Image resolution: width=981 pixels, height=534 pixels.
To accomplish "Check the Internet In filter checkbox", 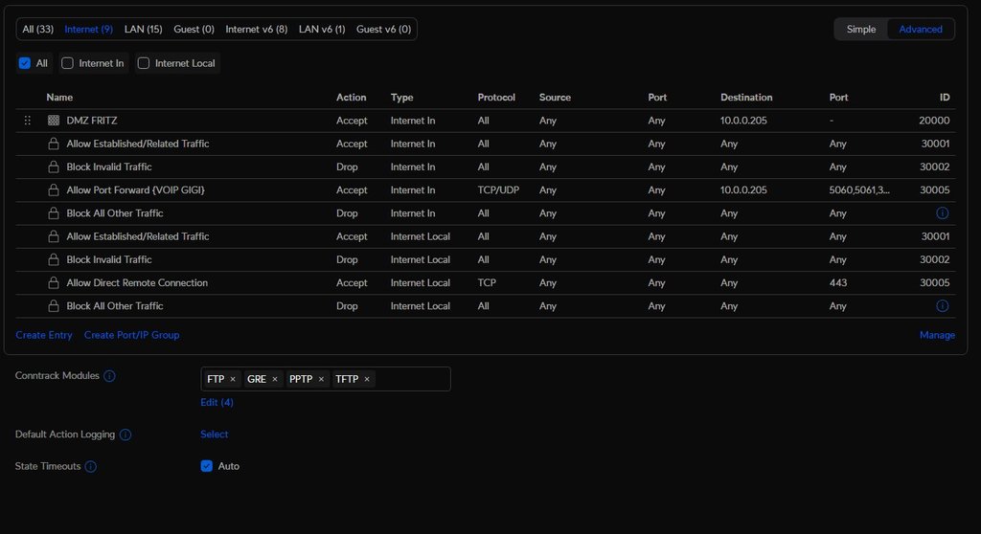I will (x=68, y=63).
